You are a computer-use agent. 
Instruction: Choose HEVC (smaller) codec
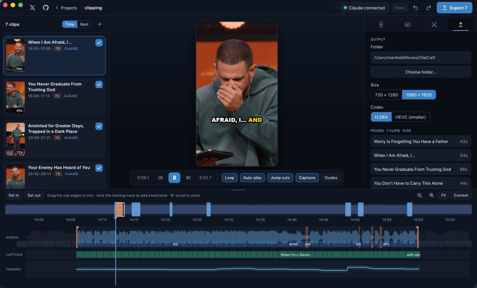coord(411,117)
